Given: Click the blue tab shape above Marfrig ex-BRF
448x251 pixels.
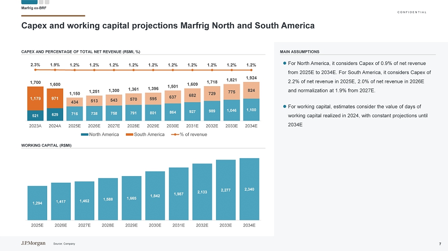Looking at the screenshot, I should point(29,2).
